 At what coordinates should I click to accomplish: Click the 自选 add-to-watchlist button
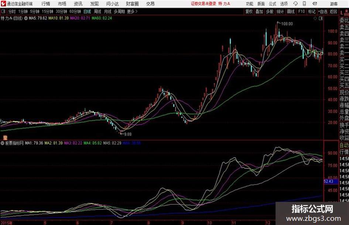click(x=323, y=11)
